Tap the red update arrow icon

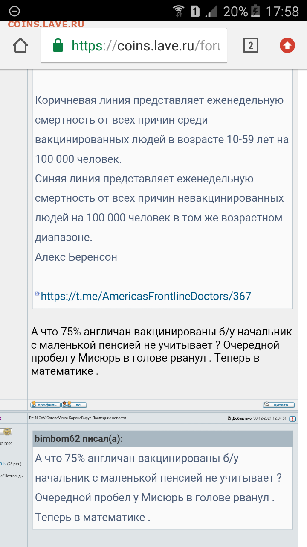click(x=287, y=45)
